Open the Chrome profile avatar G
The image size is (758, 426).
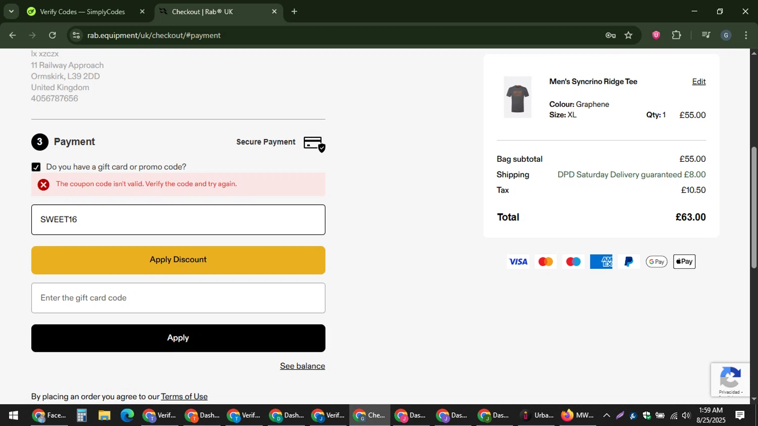tap(726, 35)
